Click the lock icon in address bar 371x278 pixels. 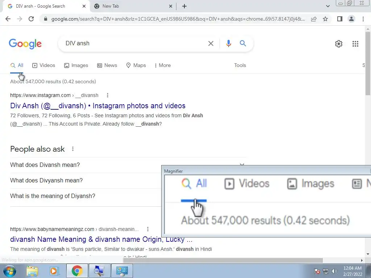coord(46,19)
